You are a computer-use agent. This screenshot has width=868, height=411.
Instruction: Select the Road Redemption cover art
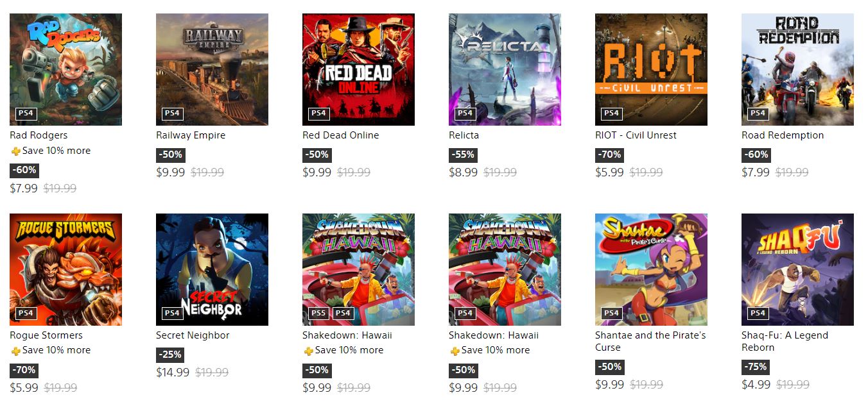click(x=797, y=69)
